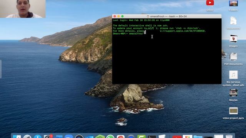
Task: Select Bio nervous system sheet.aifc audio file
Action: 233,75
